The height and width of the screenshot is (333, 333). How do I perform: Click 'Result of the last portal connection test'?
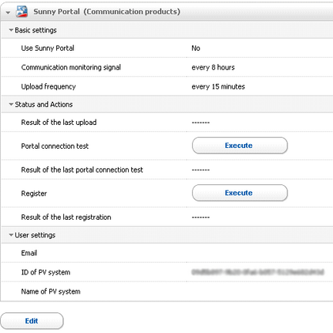(82, 170)
